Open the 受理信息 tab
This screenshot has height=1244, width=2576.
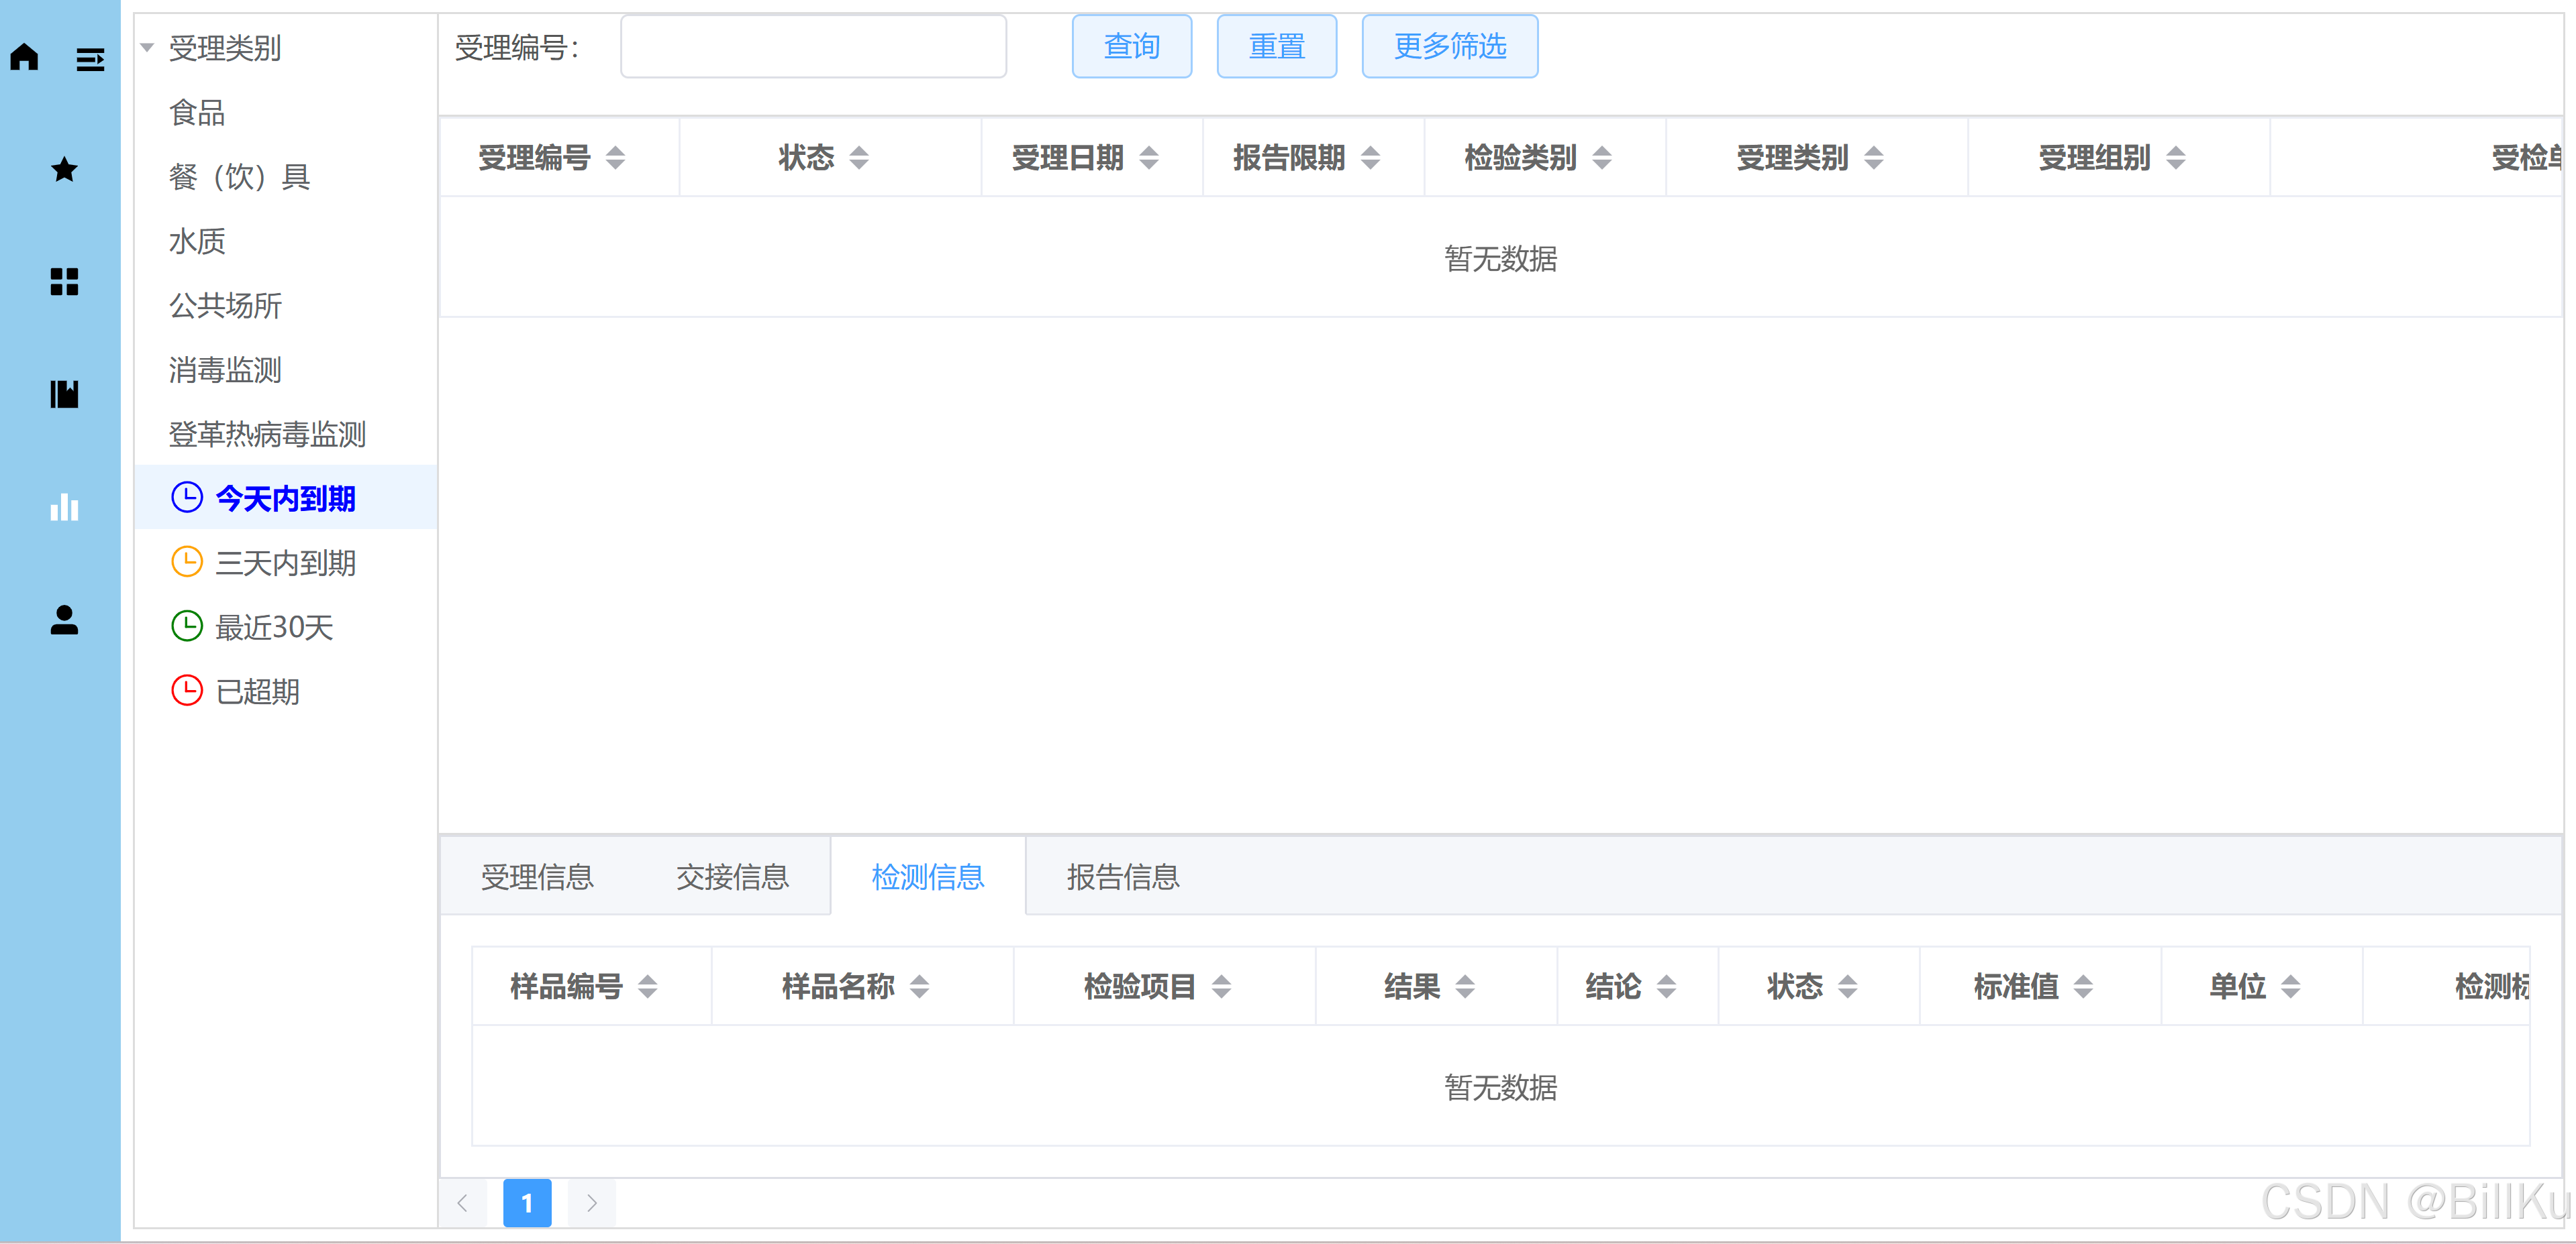tap(537, 877)
